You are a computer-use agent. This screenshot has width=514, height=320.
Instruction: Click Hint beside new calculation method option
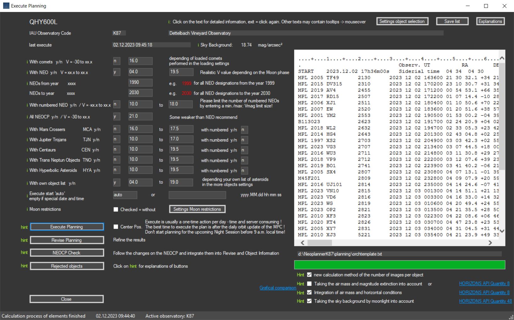[300, 275]
